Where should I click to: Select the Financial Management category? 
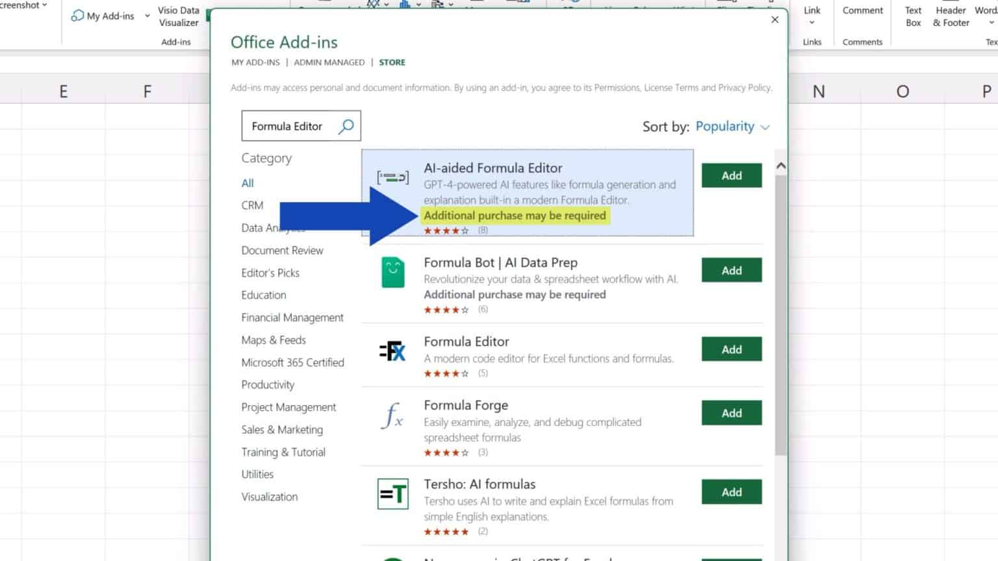coord(292,318)
